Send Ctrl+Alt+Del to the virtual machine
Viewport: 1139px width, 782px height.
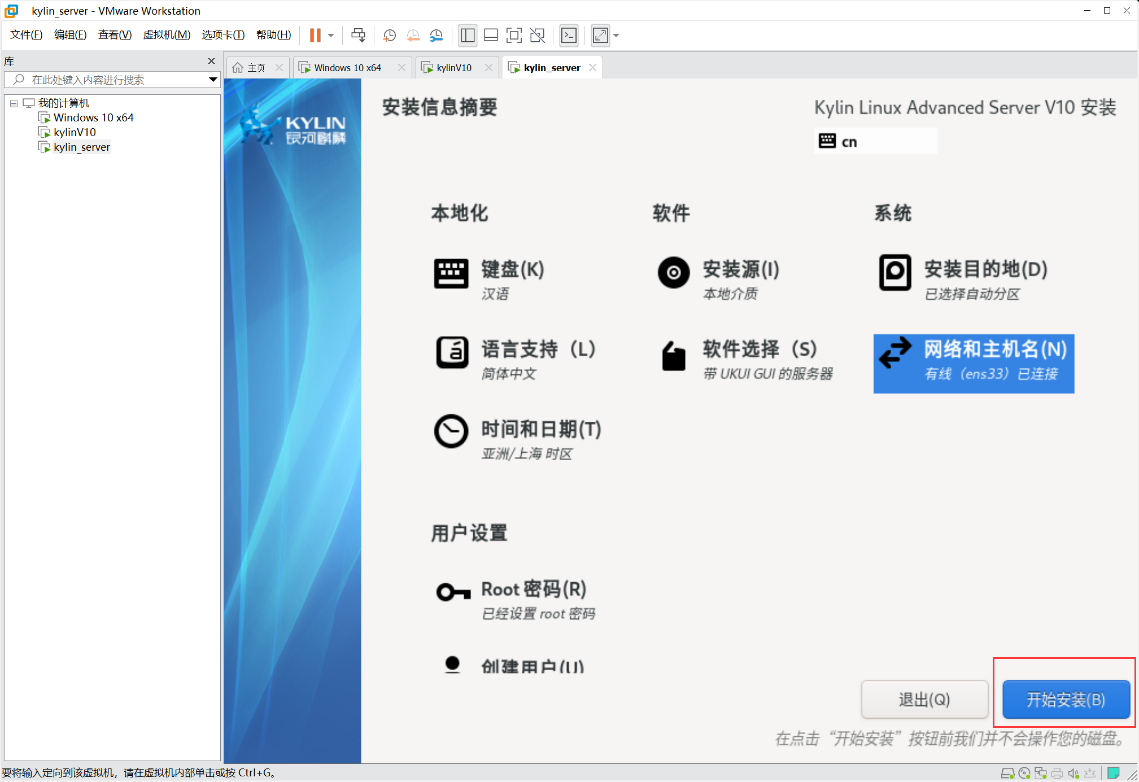[359, 36]
